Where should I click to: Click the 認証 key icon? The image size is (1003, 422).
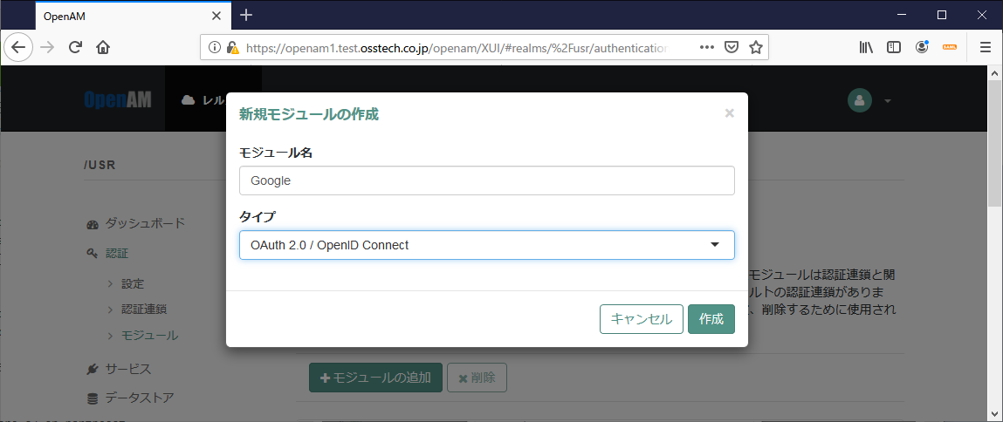pyautogui.click(x=92, y=254)
